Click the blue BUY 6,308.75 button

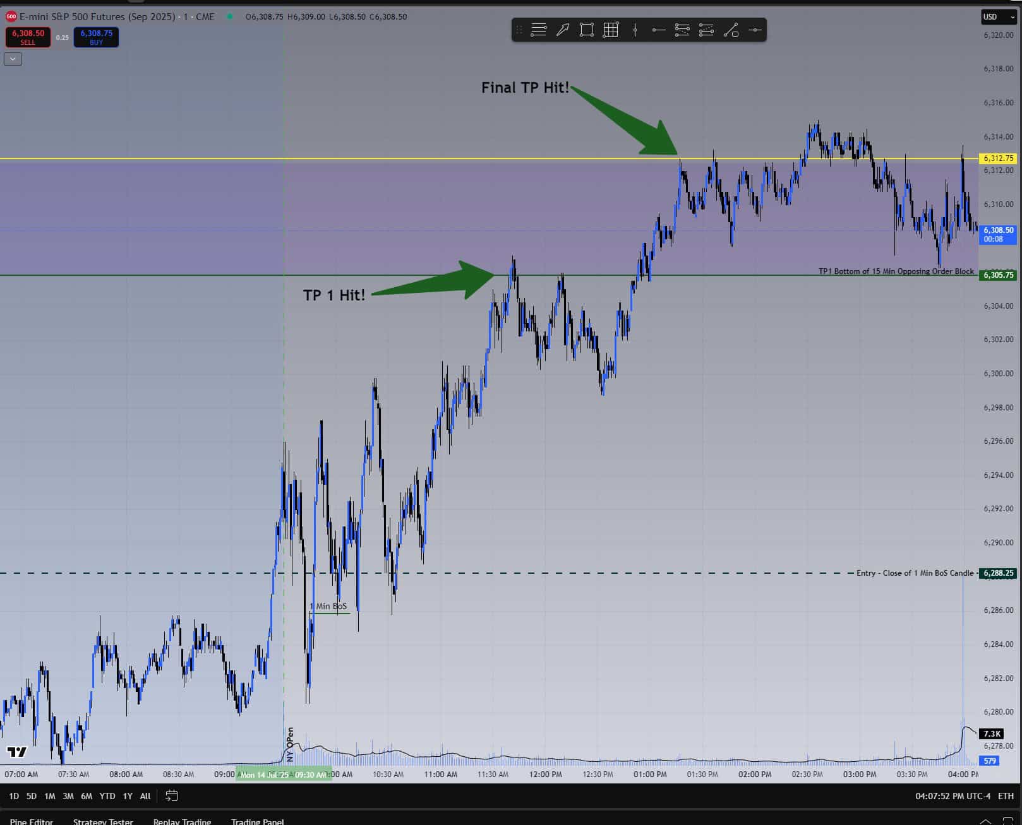tap(96, 37)
